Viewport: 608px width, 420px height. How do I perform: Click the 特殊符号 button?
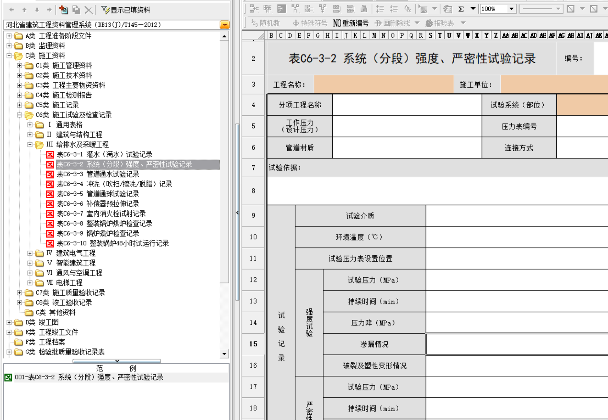click(x=310, y=23)
